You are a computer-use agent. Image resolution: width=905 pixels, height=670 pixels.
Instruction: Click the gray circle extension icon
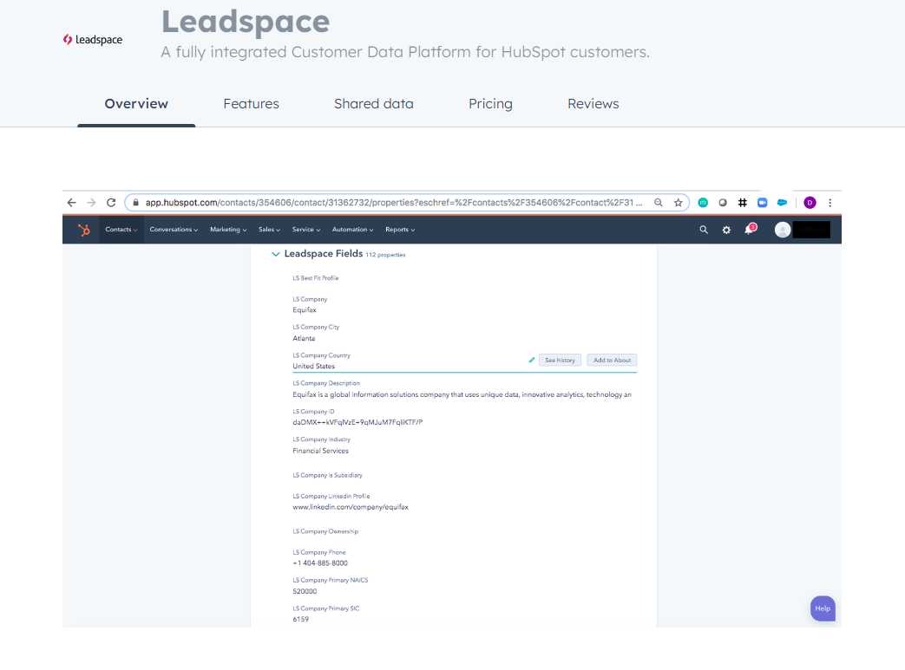coord(723,202)
